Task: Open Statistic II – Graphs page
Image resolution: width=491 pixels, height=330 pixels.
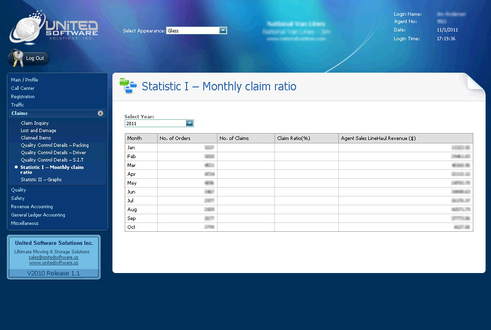Action: point(41,180)
